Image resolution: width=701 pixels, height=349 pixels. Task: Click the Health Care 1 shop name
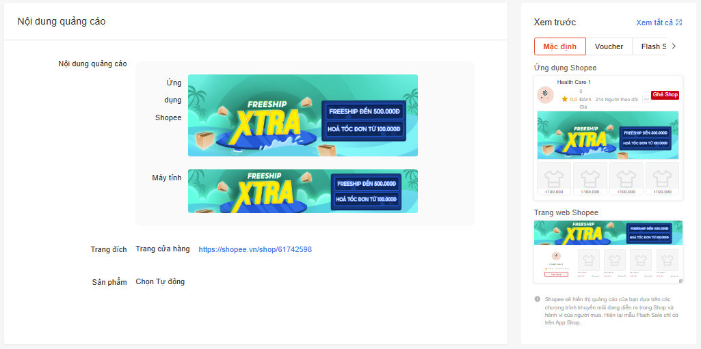(574, 82)
